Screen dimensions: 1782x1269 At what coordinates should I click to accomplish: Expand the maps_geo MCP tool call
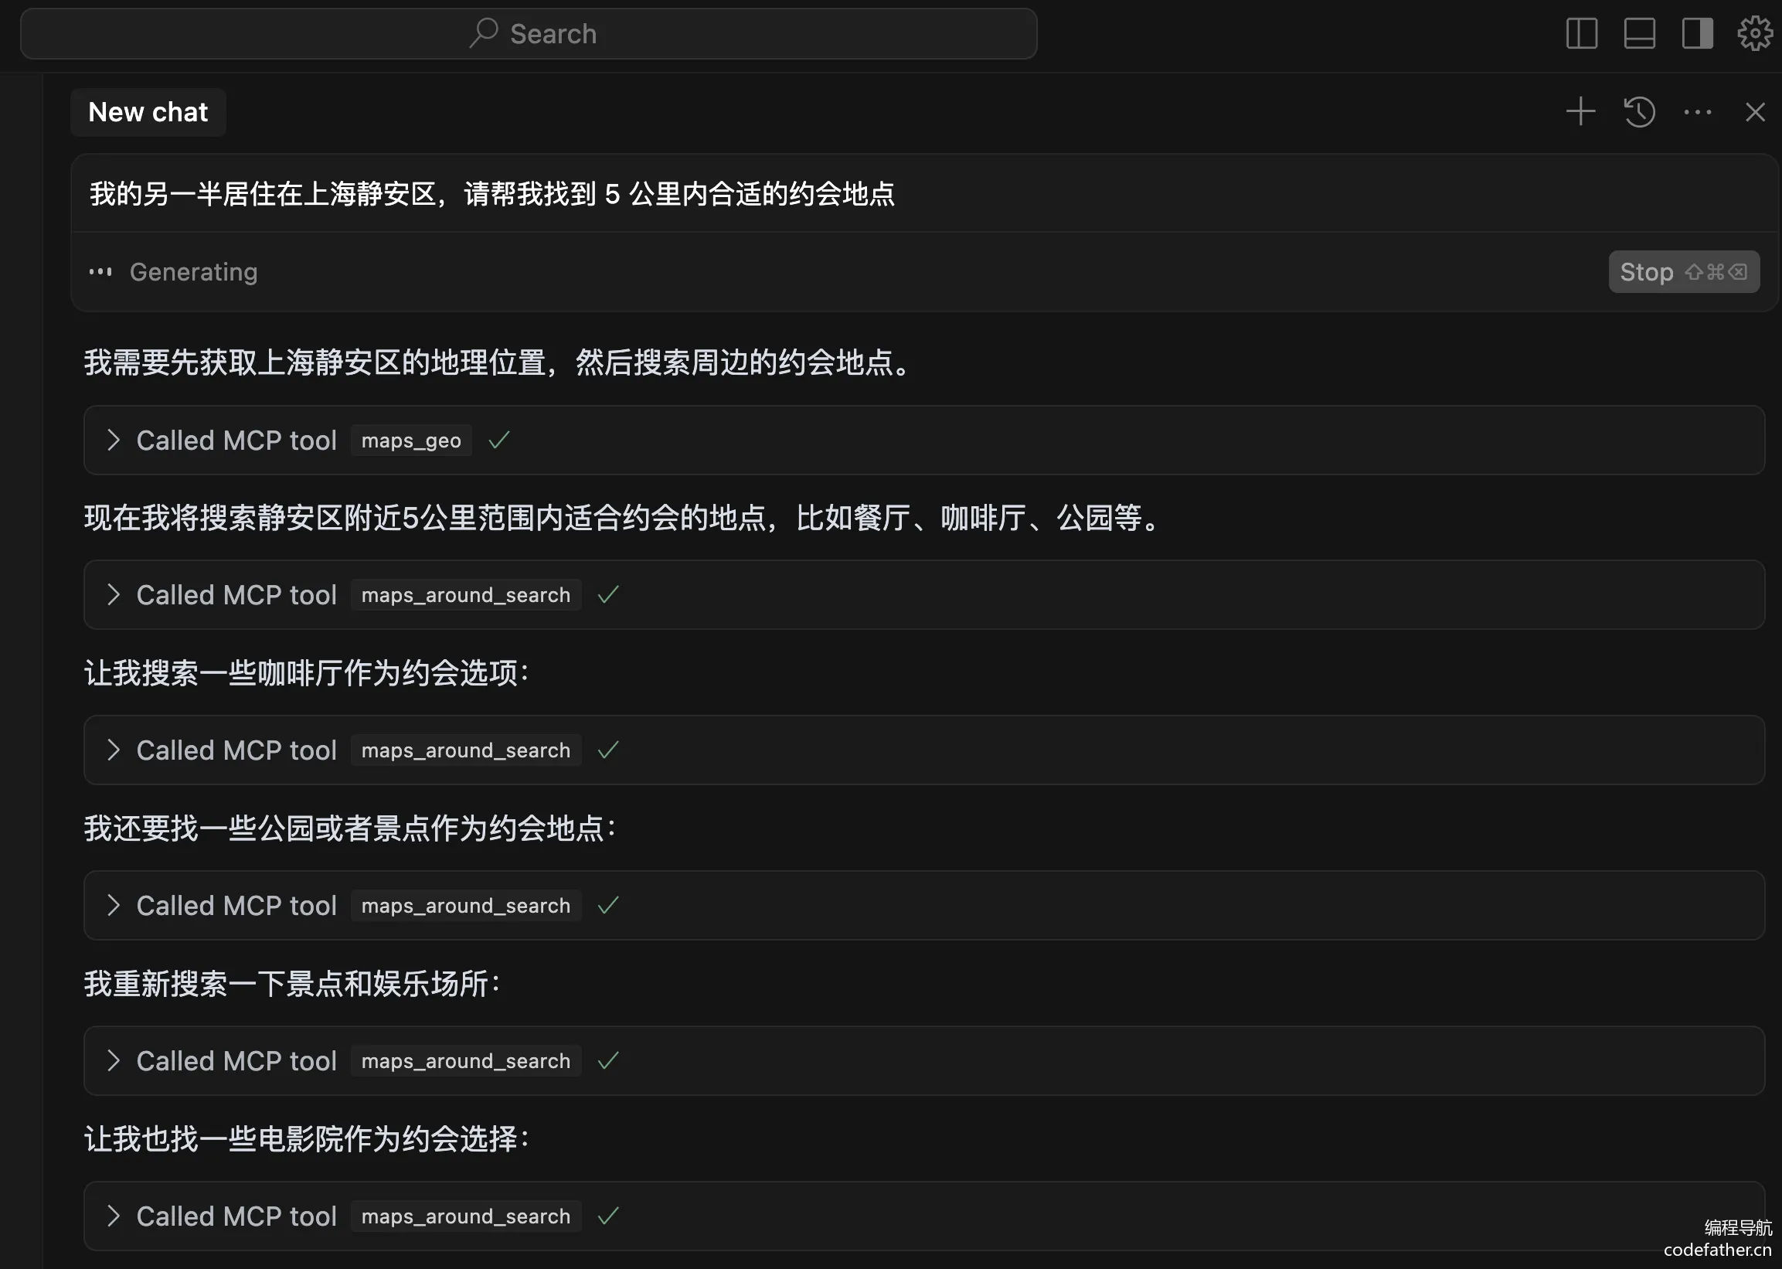coord(114,440)
